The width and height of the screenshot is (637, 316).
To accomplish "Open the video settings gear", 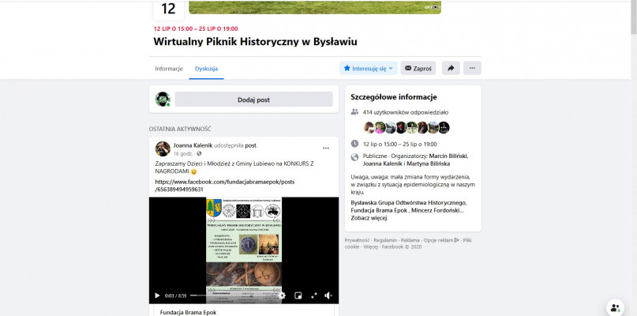I will click(x=282, y=295).
